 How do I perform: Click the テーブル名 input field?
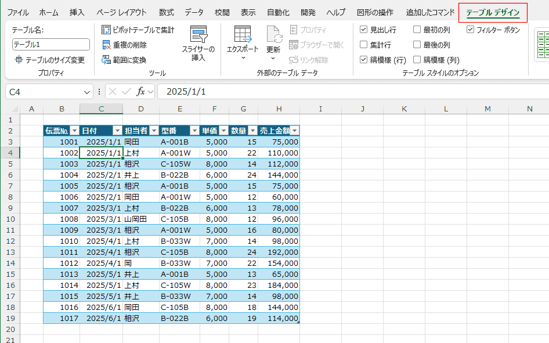(51, 45)
